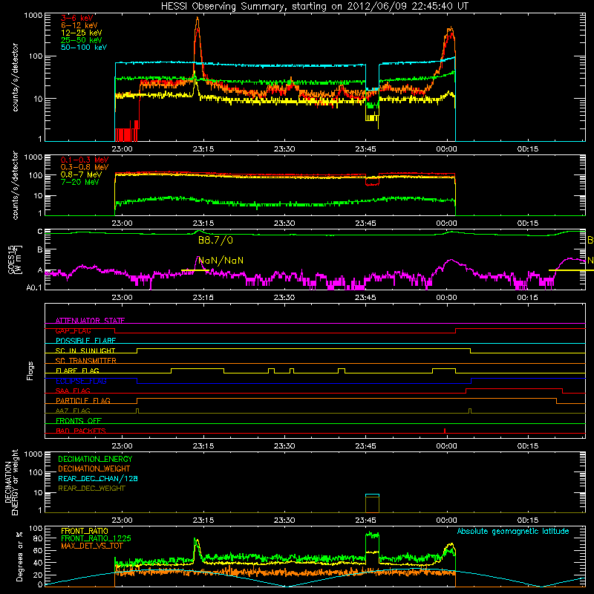Image resolution: width=594 pixels, height=594 pixels.
Task: Select the FLARE_FLAG label
Action: [x=77, y=371]
